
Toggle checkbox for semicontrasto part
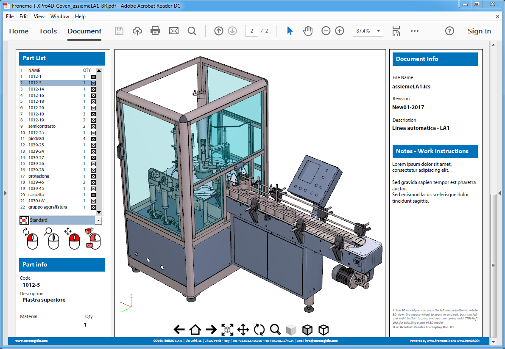93,126
